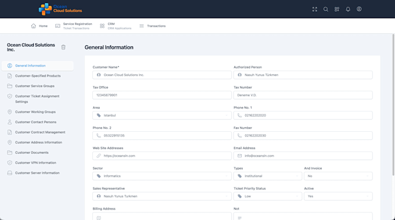
Task: Click Customer Service Groups folder icon
Action: tap(9, 86)
